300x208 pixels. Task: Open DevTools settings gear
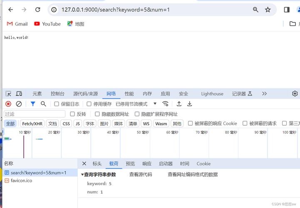click(295, 94)
